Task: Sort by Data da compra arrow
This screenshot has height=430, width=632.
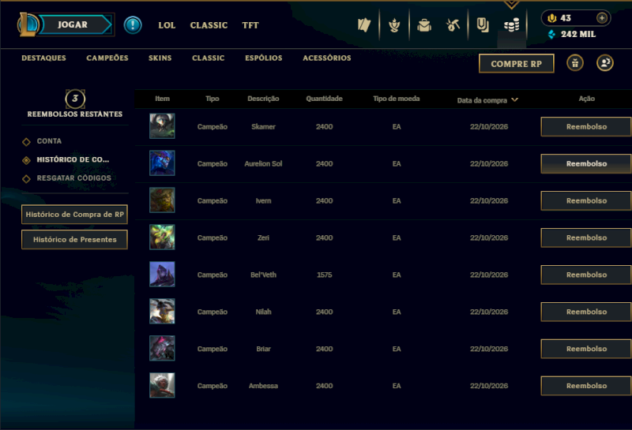Action: [x=515, y=100]
